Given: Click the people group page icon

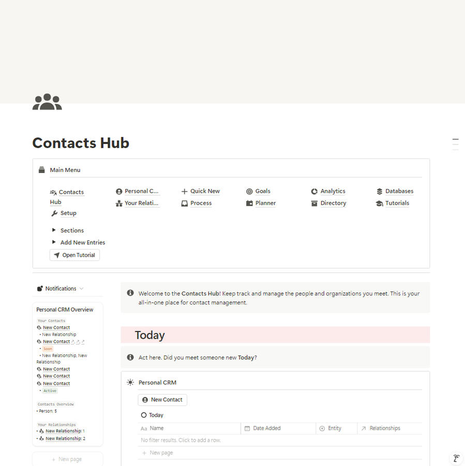Looking at the screenshot, I should pos(47,102).
